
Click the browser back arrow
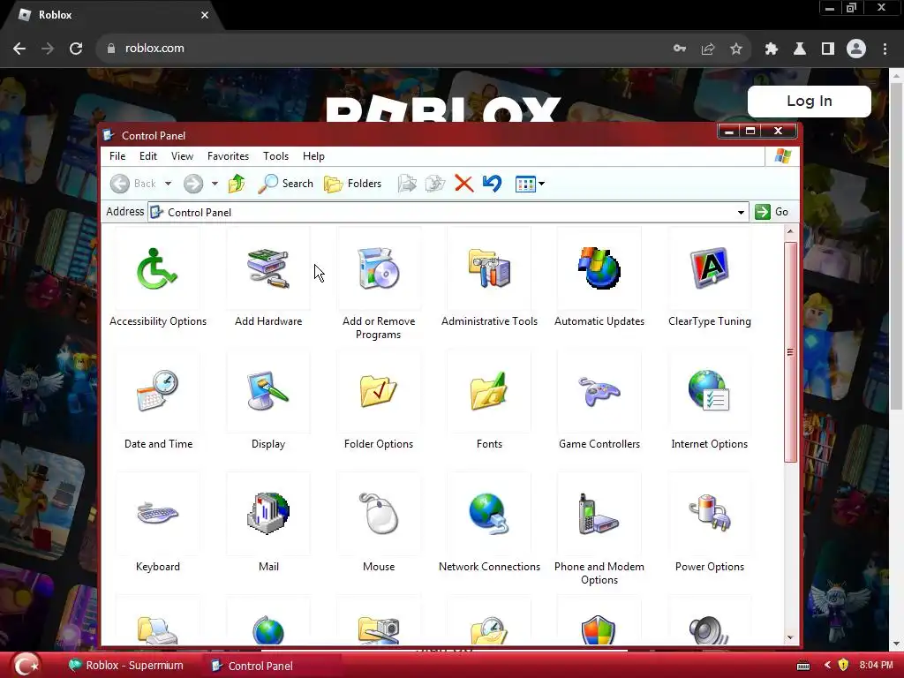[19, 49]
